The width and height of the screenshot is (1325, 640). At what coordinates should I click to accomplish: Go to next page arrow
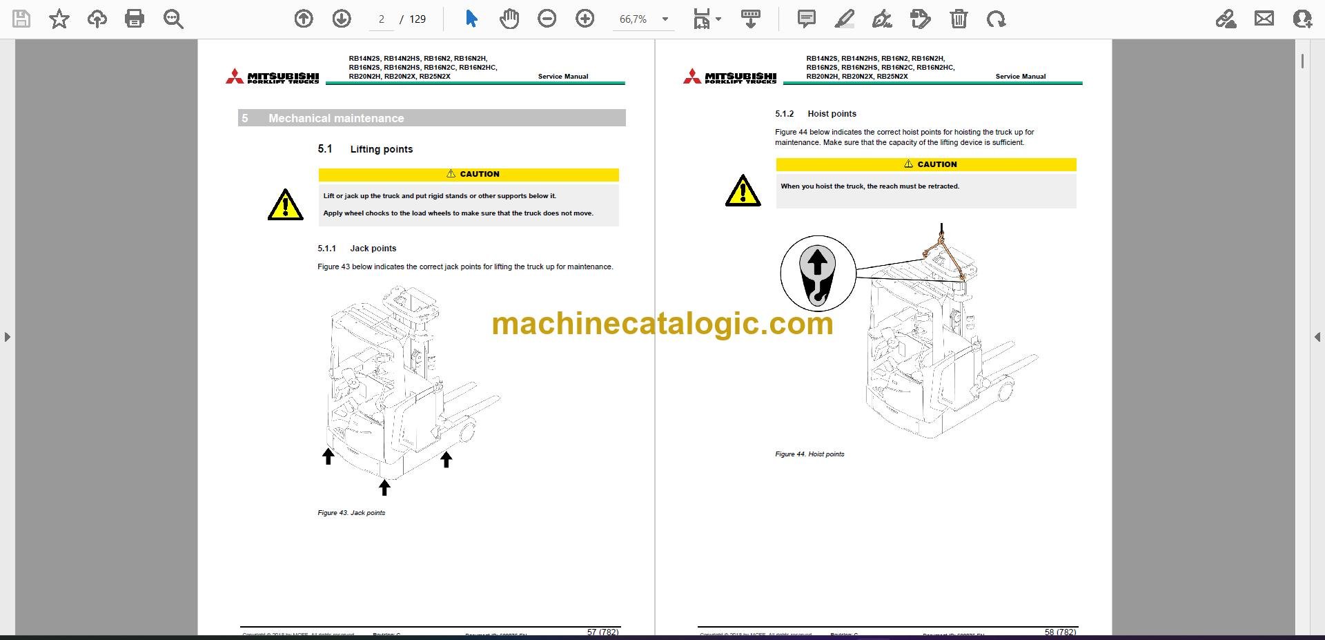(342, 19)
